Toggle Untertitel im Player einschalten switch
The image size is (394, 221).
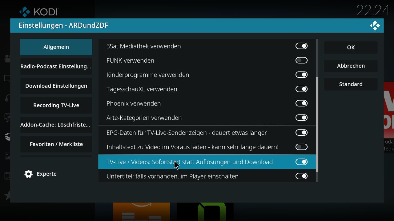click(301, 176)
